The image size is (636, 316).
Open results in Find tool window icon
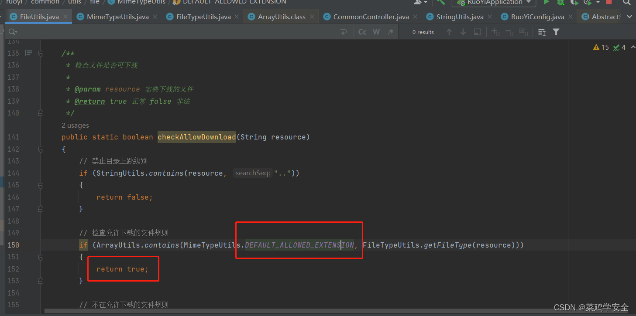point(478,32)
